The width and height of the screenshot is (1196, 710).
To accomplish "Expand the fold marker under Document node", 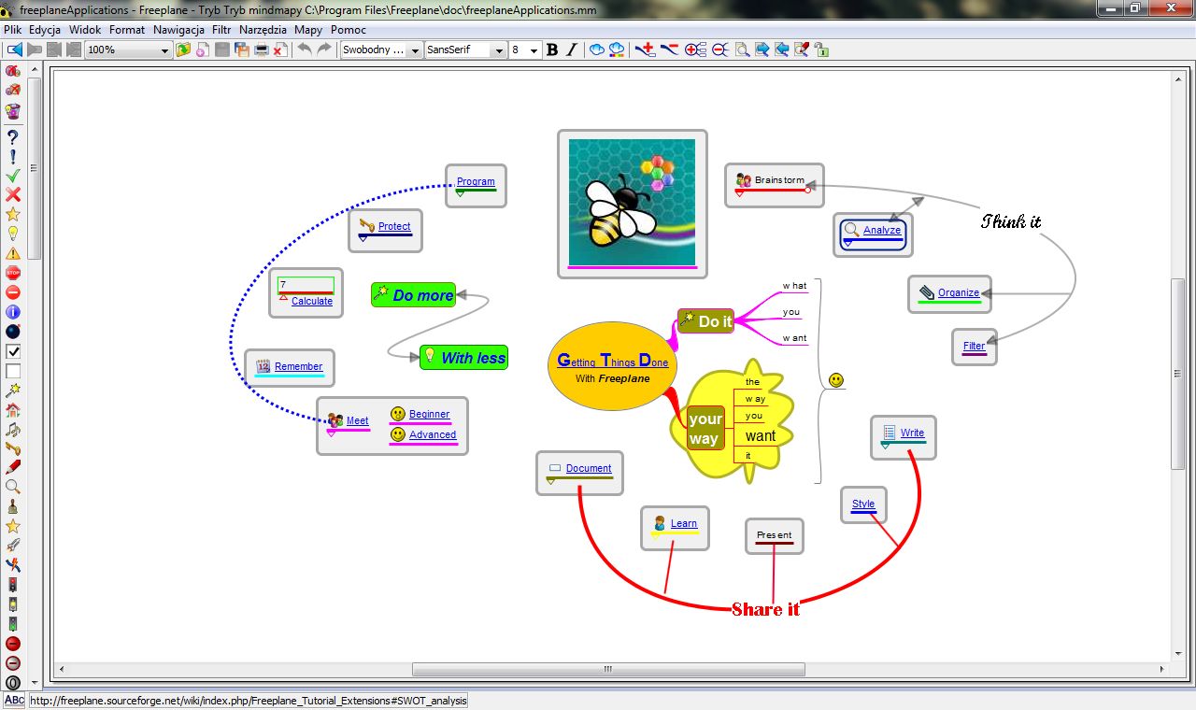I will coord(550,481).
